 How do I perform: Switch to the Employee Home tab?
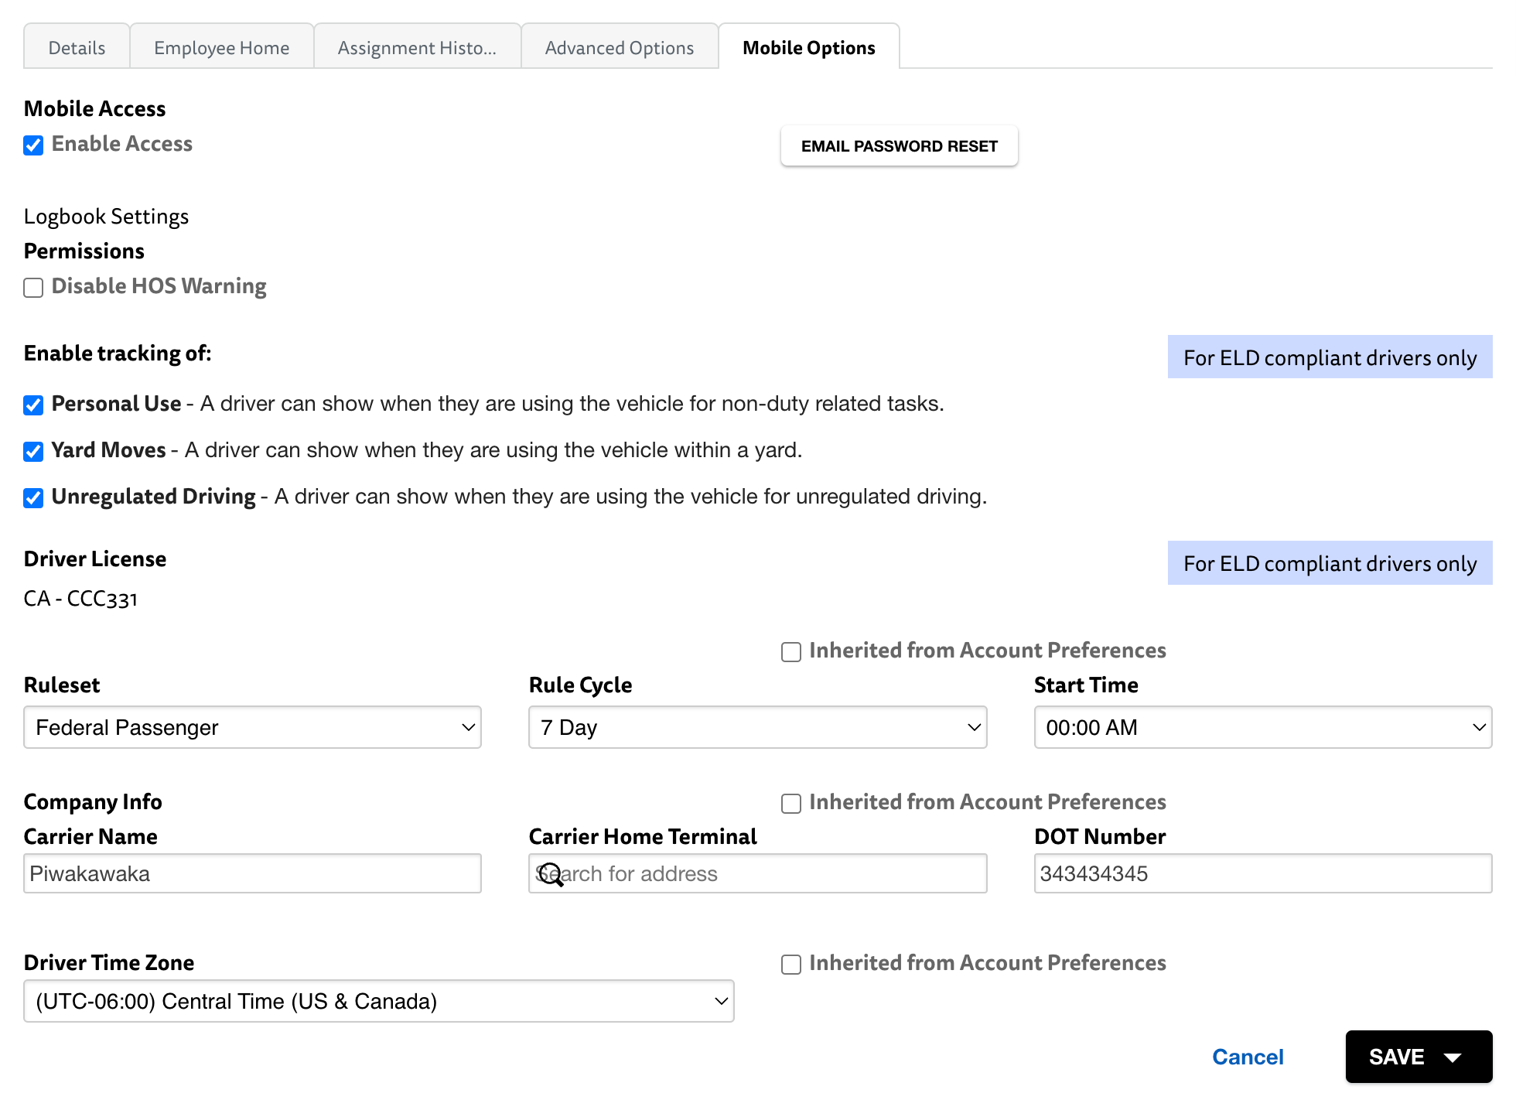[222, 47]
